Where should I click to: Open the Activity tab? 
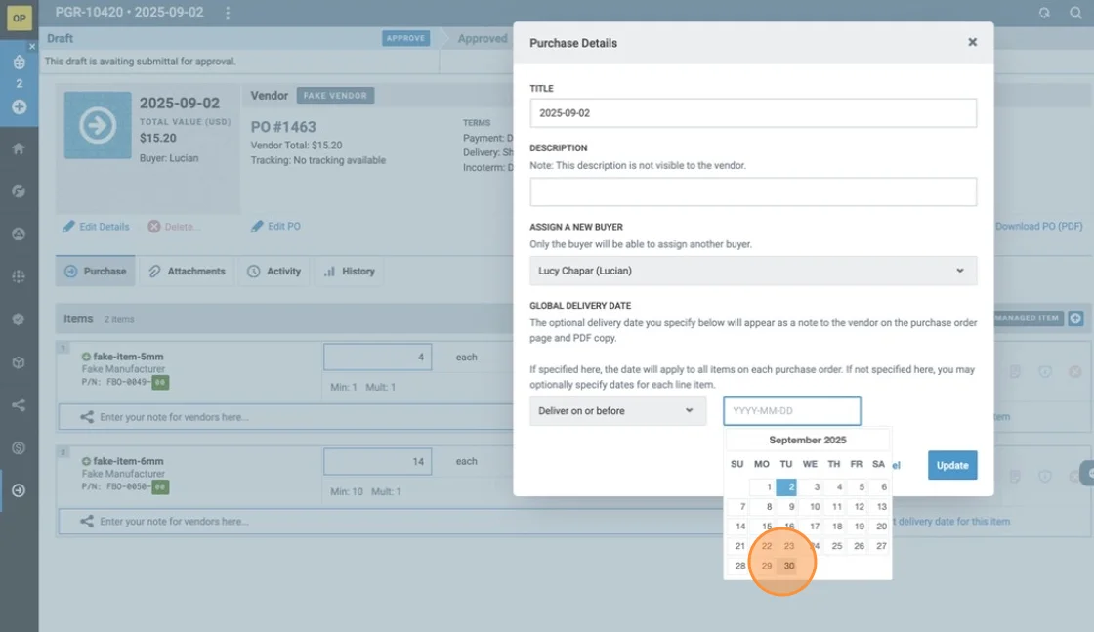pos(274,272)
